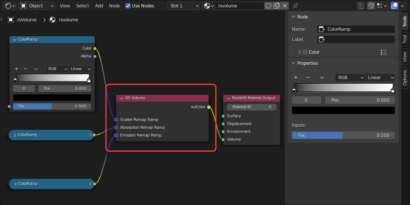Open the Object shader type dropdown
The width and height of the screenshot is (410, 205).
[x=36, y=6]
